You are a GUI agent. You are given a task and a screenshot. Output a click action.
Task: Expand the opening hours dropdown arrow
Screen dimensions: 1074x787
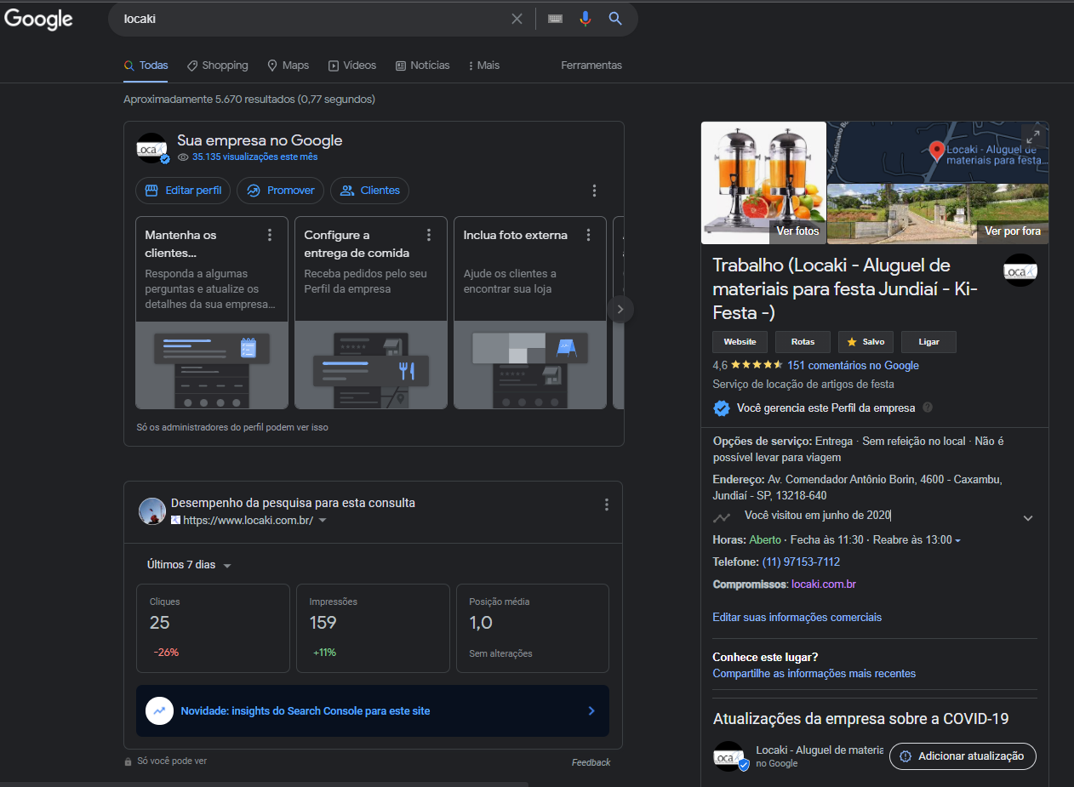(958, 540)
